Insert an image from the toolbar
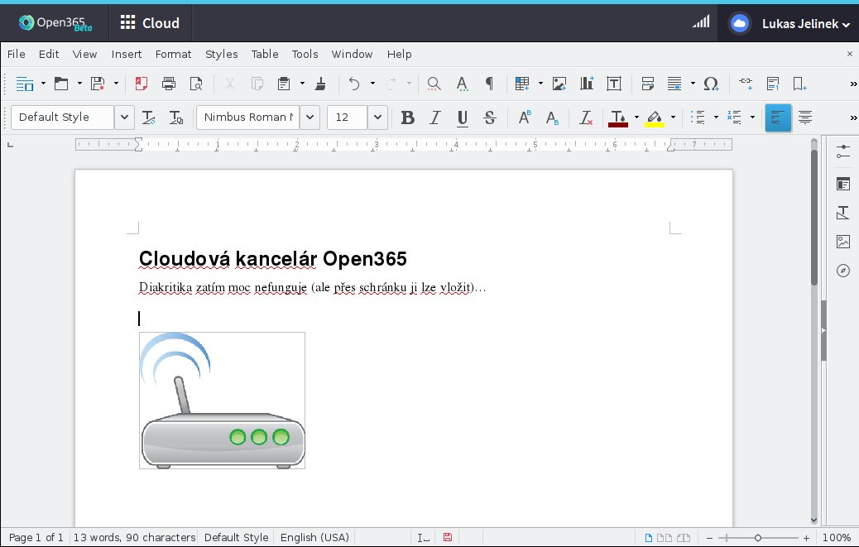The width and height of the screenshot is (859, 547). coord(559,84)
